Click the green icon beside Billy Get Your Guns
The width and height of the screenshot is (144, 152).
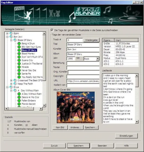point(19,47)
